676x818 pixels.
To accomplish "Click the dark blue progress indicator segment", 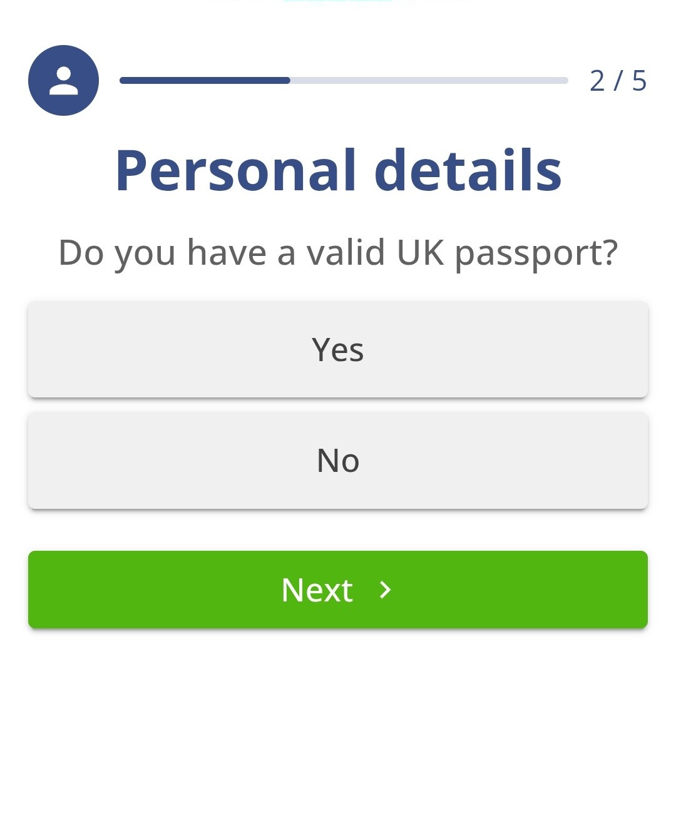I will 205,80.
